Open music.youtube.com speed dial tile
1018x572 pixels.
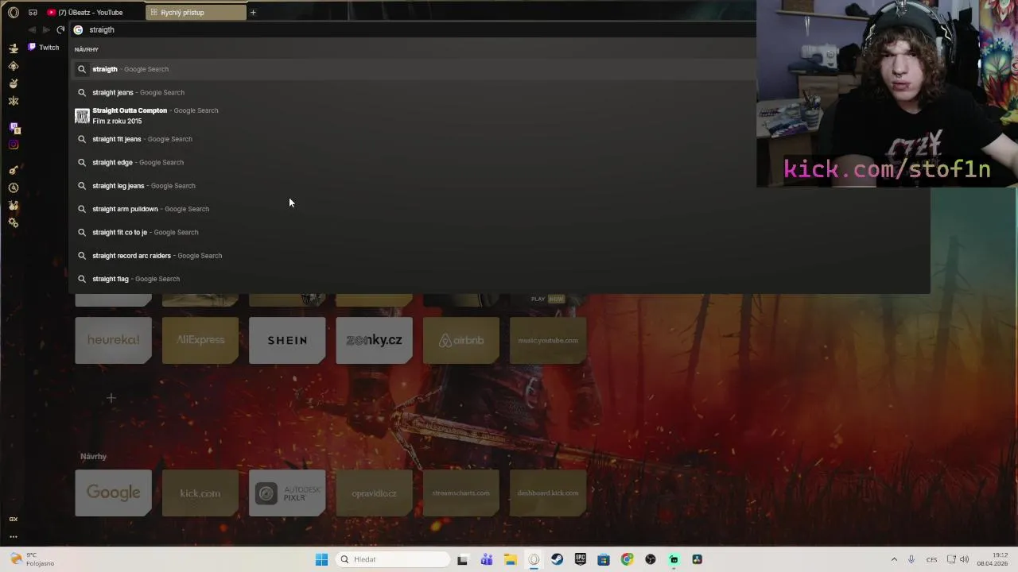coord(548,340)
